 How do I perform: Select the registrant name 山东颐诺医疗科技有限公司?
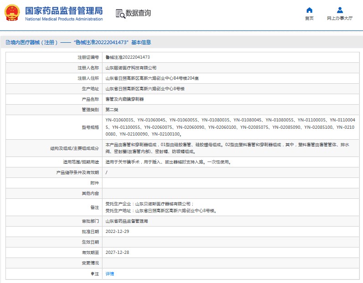click(131, 68)
